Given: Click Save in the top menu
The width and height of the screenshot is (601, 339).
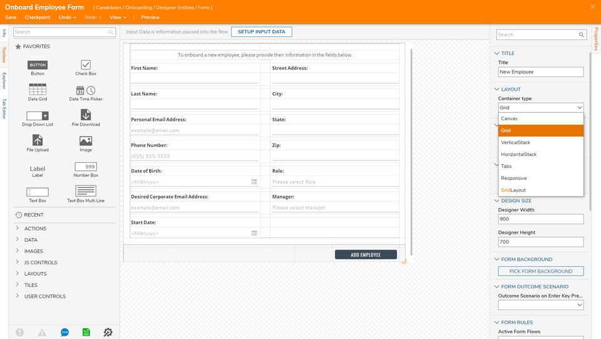Looking at the screenshot, I should point(11,18).
